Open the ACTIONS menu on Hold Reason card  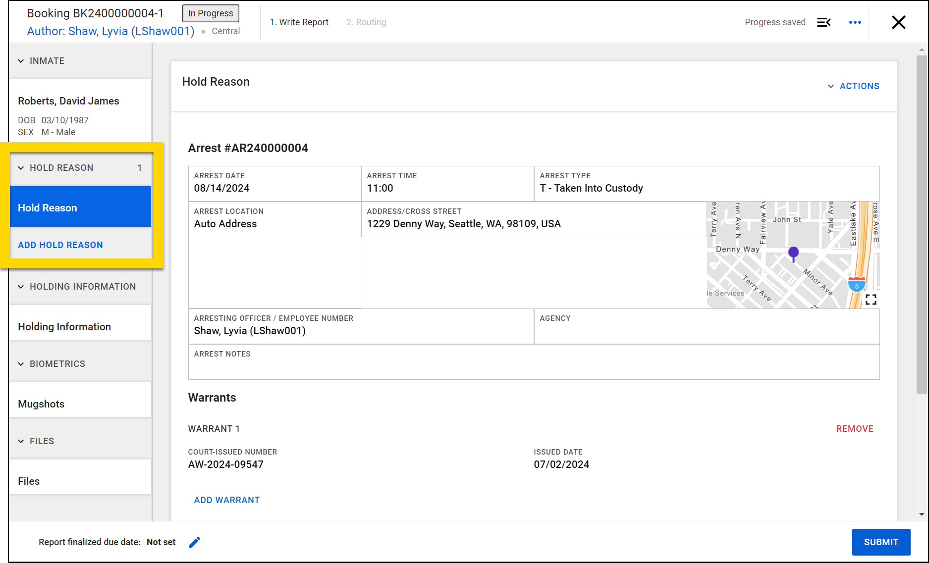tap(853, 86)
